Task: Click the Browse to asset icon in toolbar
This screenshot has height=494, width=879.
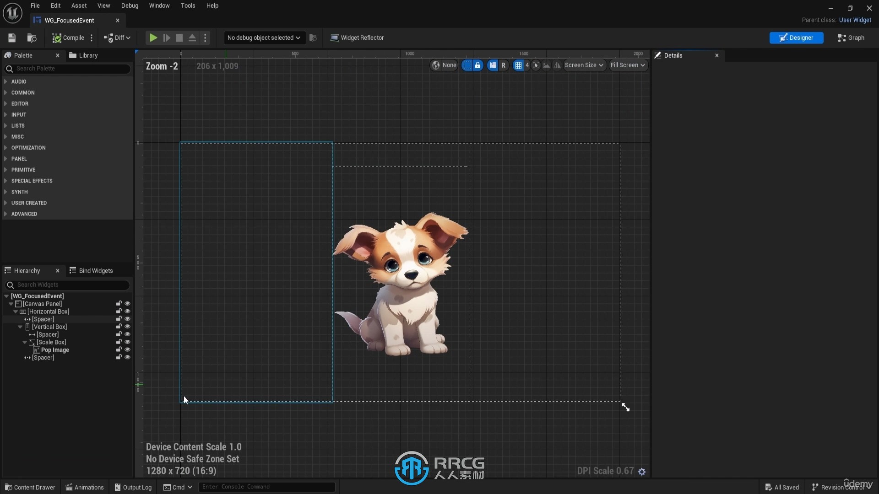Action: (32, 38)
